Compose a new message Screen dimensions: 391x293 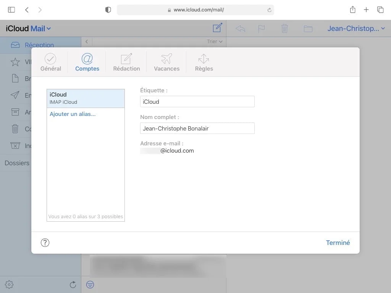coord(217,28)
